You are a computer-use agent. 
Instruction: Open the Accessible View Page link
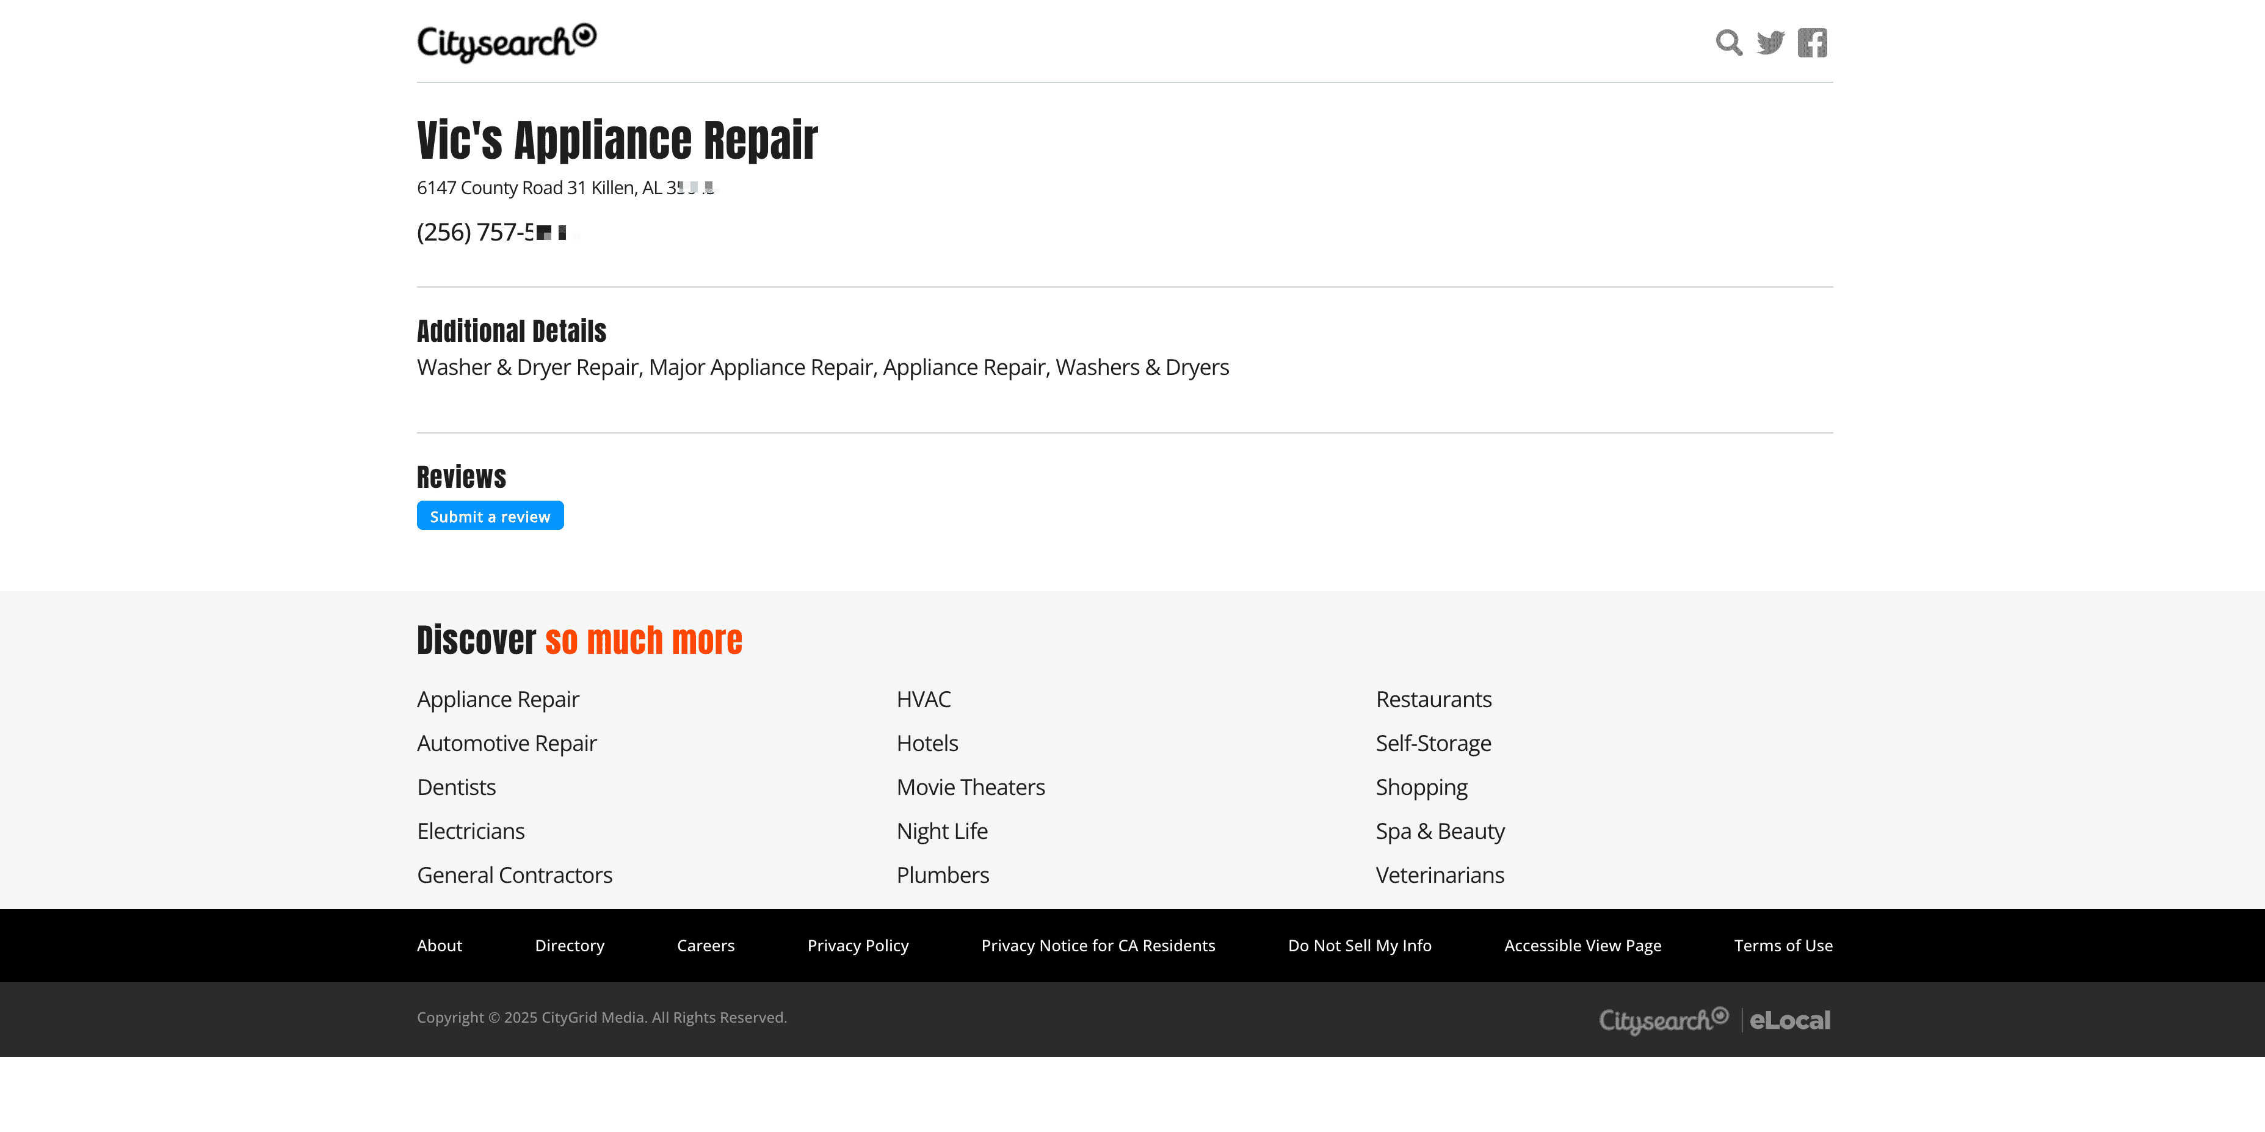[x=1582, y=946]
